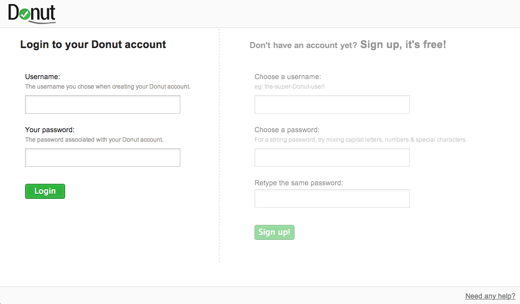Open the Need any help? link
This screenshot has width=520, height=304.
(490, 296)
